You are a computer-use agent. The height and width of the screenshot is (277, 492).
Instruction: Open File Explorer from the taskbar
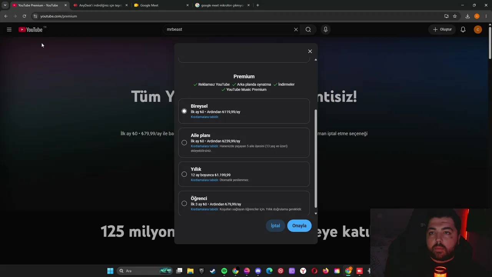coord(190,271)
